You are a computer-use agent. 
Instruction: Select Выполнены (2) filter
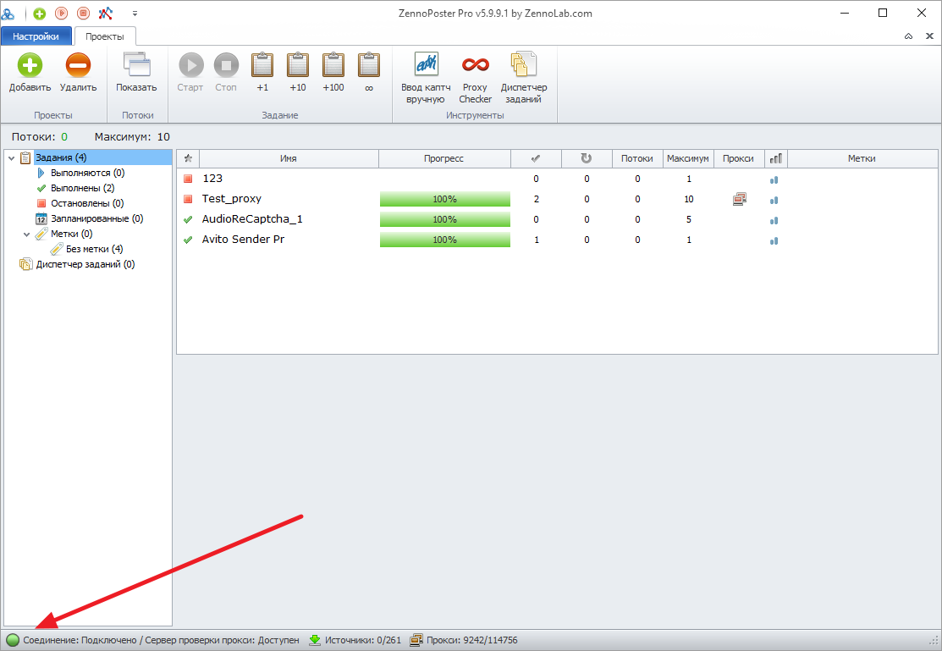(x=82, y=188)
